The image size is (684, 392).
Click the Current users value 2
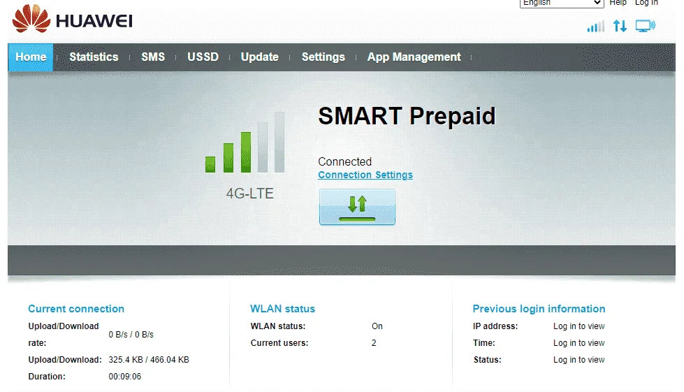[374, 343]
